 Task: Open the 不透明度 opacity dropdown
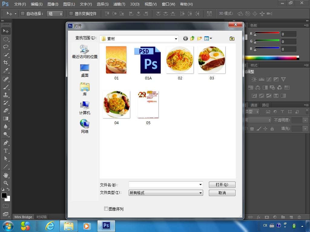tap(305, 120)
